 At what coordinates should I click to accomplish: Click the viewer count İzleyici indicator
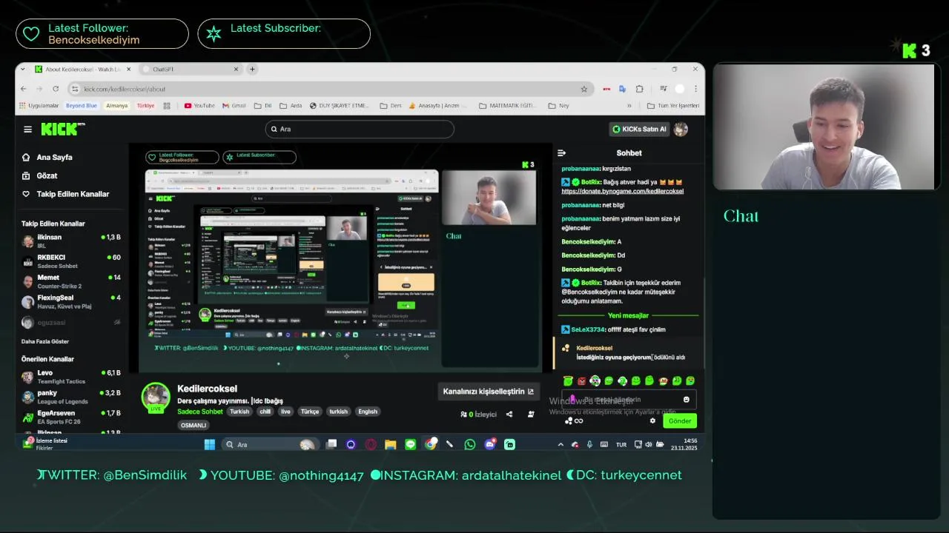(479, 415)
